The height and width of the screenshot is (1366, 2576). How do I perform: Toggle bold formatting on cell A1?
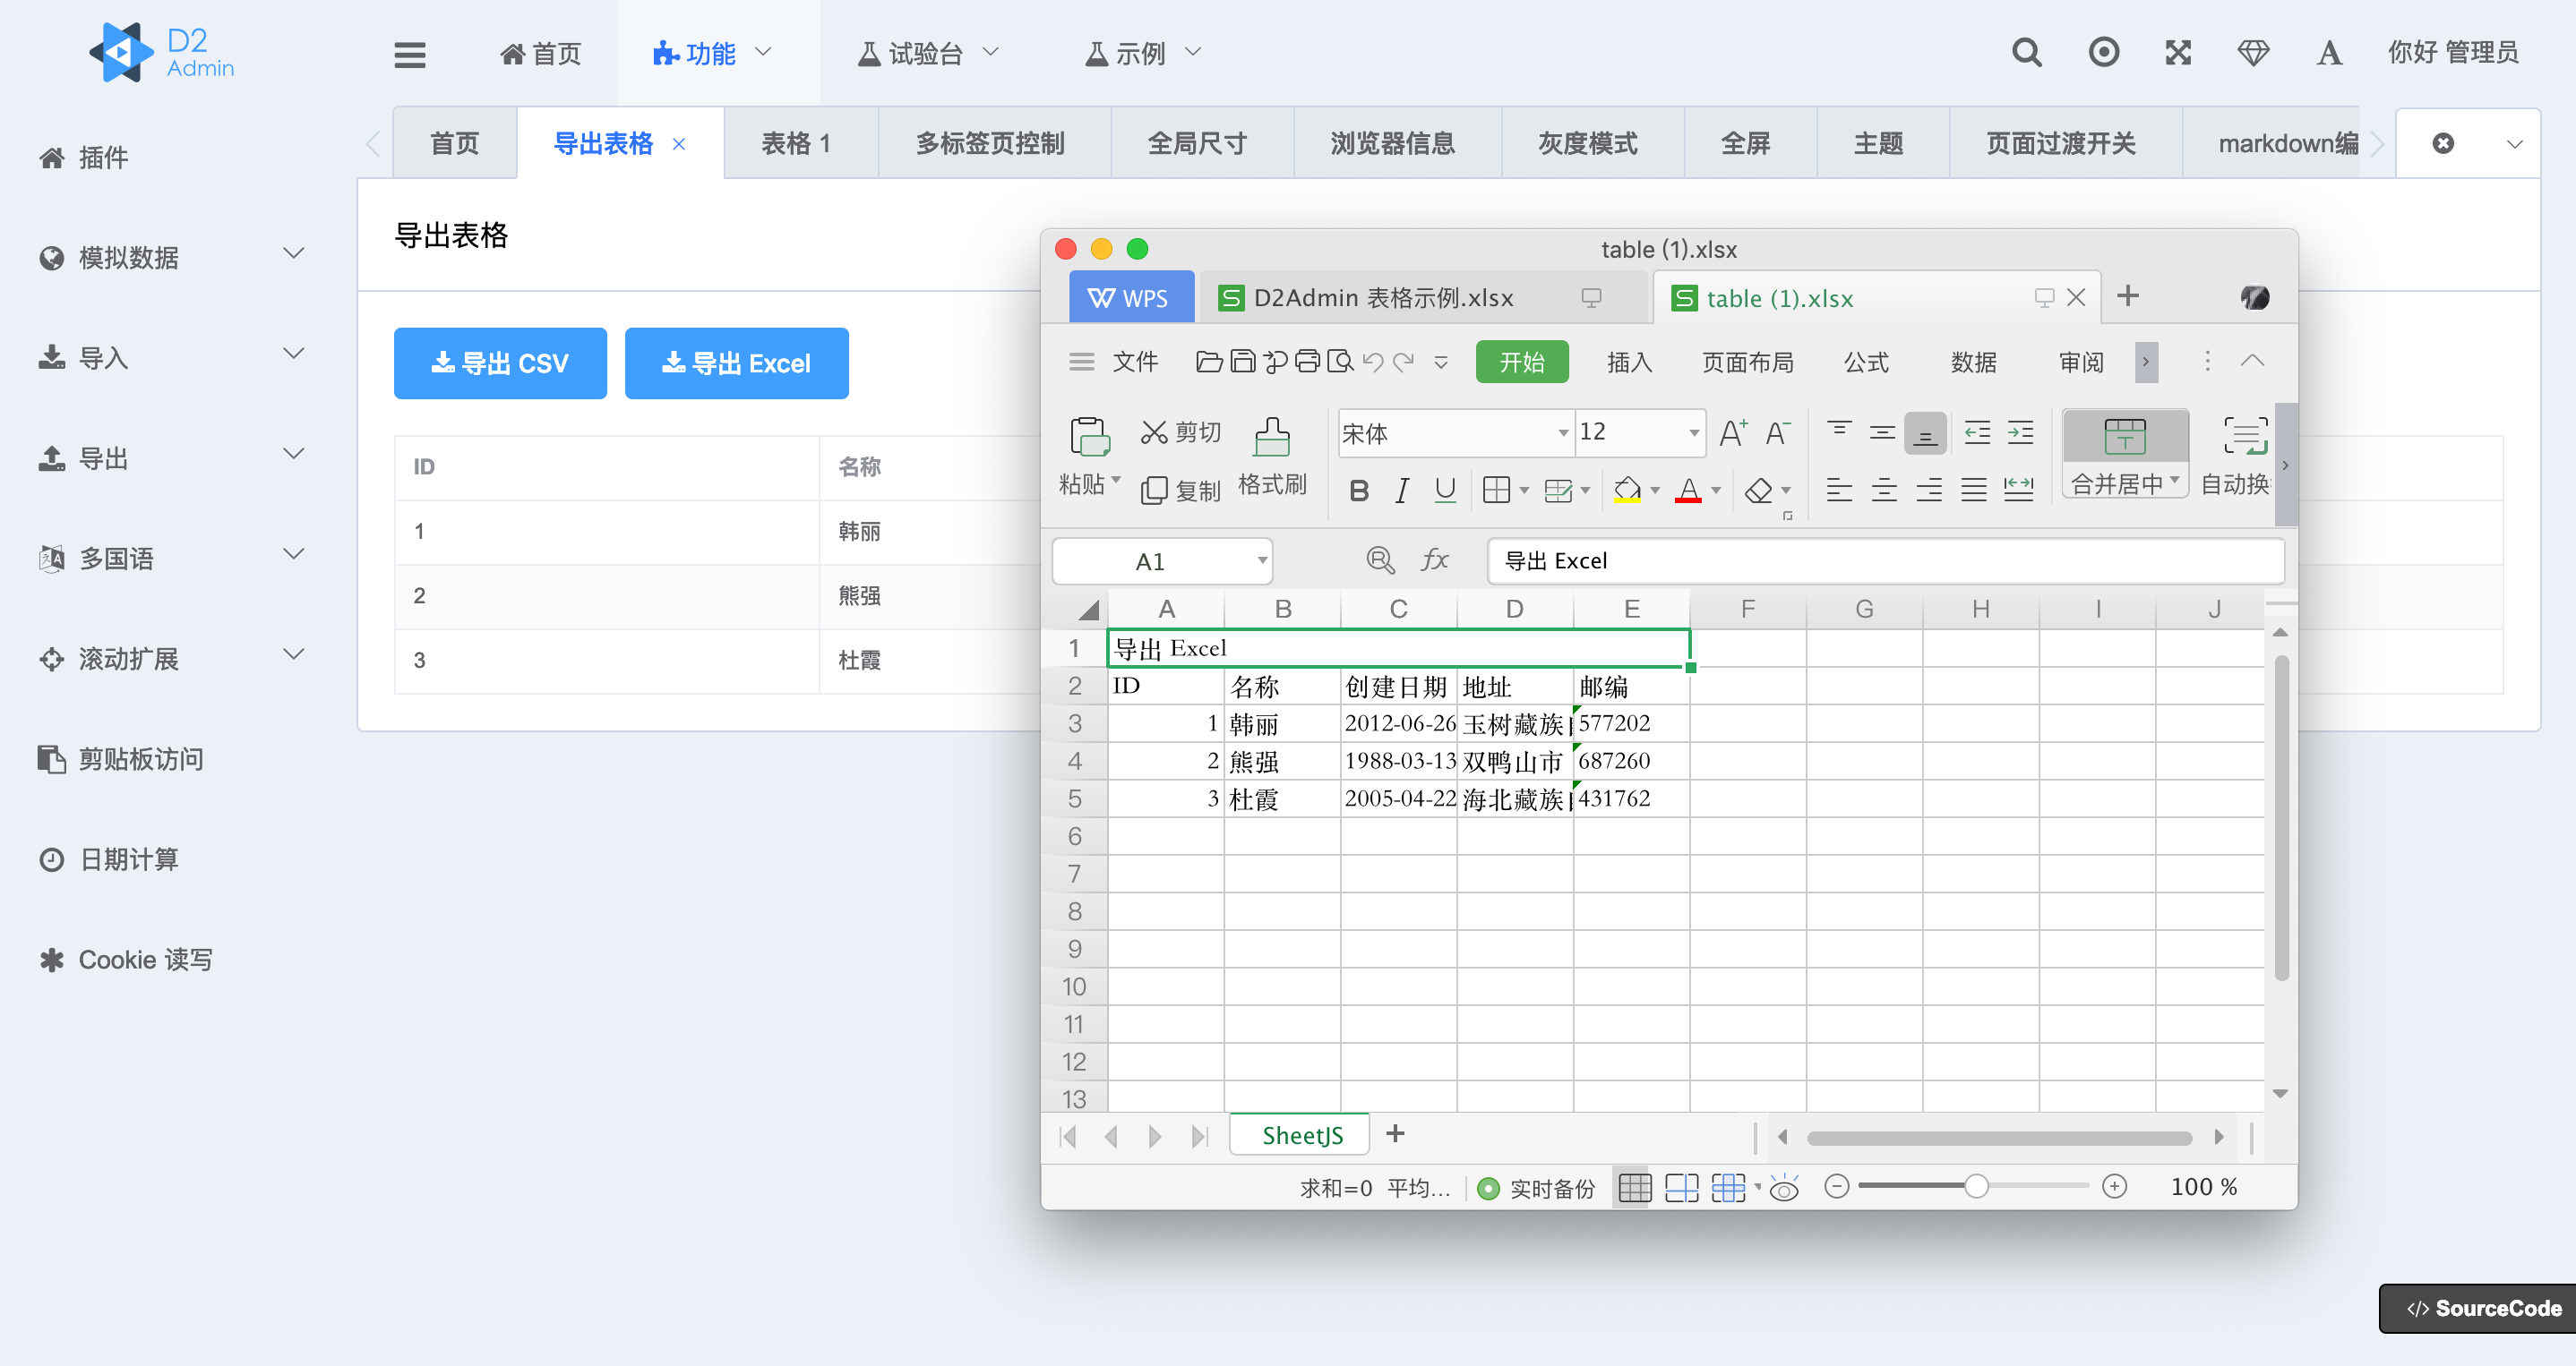tap(1358, 490)
